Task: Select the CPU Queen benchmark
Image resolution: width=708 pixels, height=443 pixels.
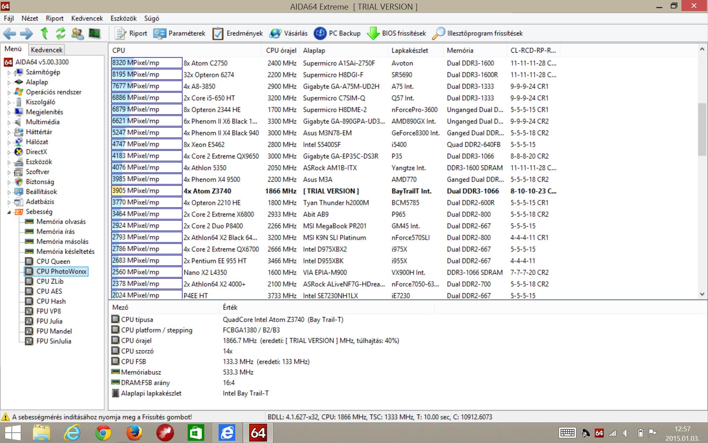Action: tap(53, 261)
